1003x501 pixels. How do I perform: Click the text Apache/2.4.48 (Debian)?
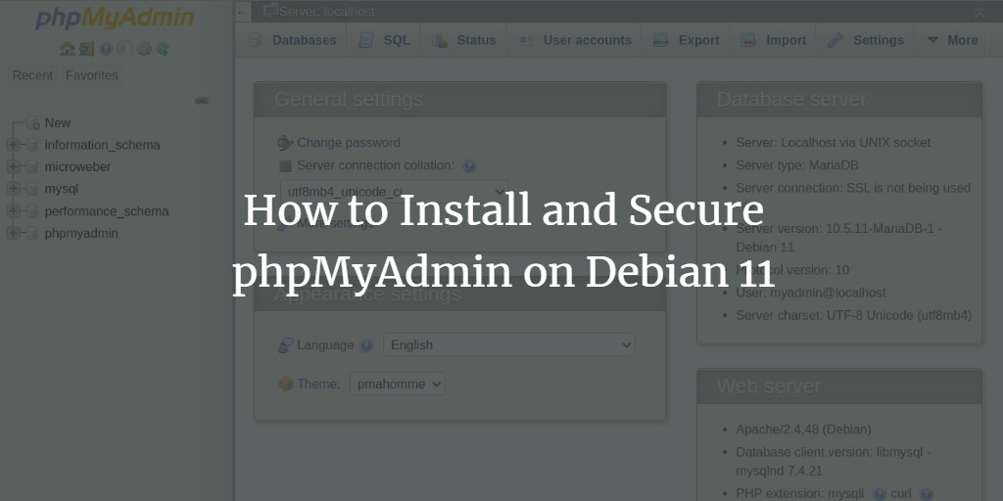(803, 430)
